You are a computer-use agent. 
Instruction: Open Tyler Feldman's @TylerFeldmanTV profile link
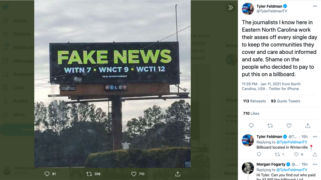coord(272,11)
